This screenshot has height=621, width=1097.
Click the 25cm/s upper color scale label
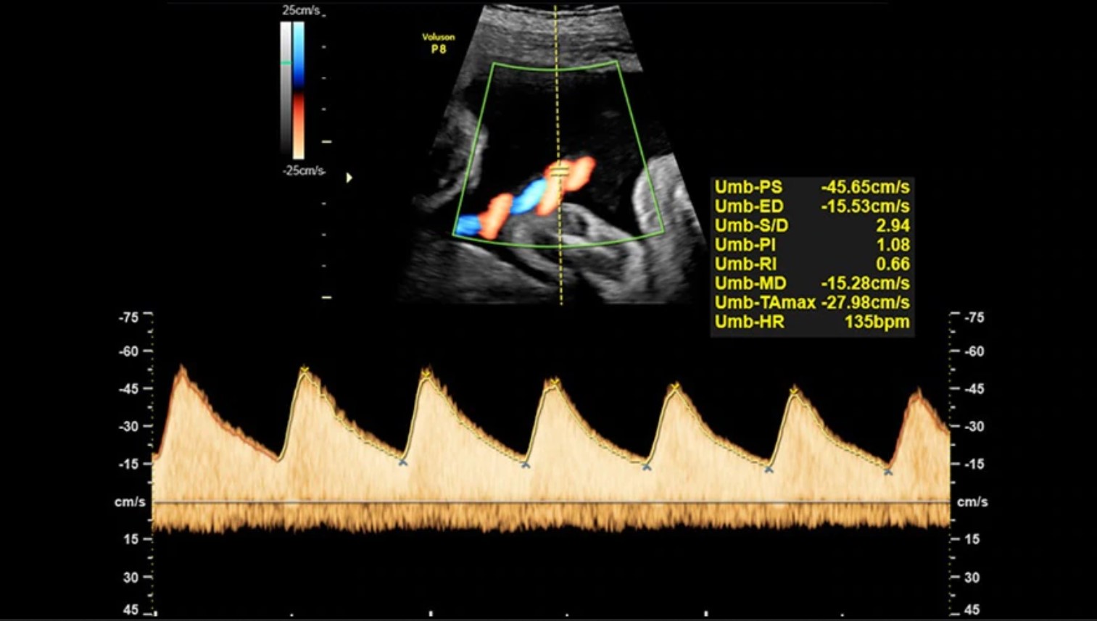coord(301,11)
